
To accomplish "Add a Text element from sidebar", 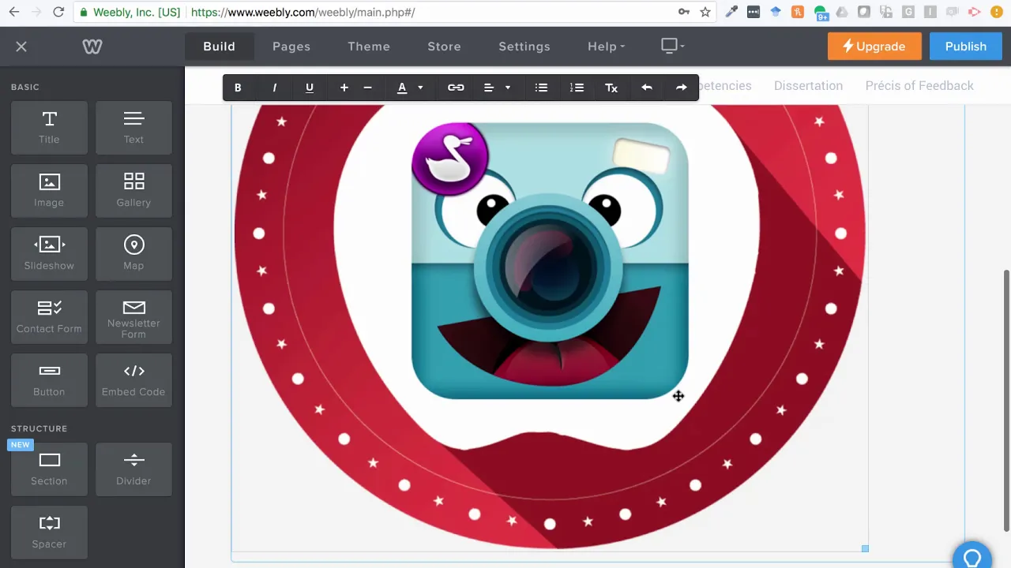I will [133, 128].
